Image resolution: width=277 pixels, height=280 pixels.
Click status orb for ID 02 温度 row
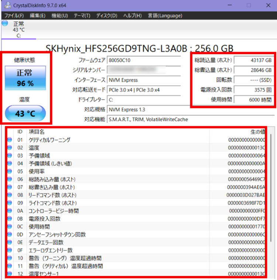[10, 148]
